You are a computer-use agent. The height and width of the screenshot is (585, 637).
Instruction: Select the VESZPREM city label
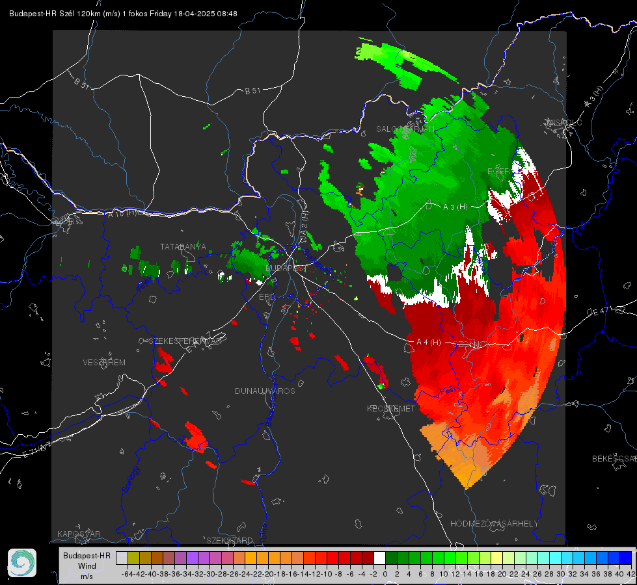[104, 362]
